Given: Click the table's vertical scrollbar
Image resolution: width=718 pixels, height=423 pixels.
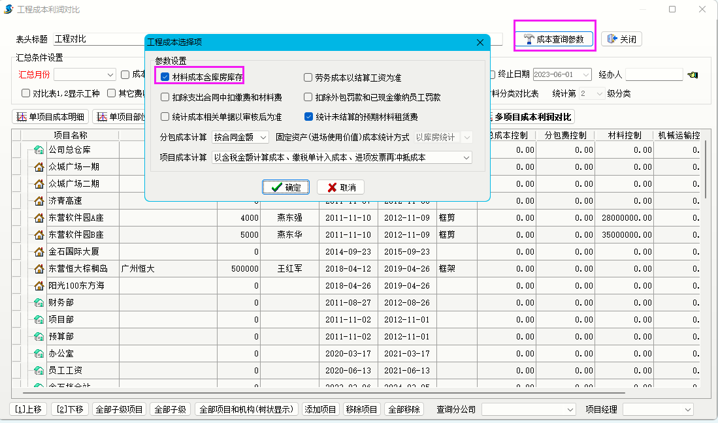Looking at the screenshot, I should (x=707, y=169).
